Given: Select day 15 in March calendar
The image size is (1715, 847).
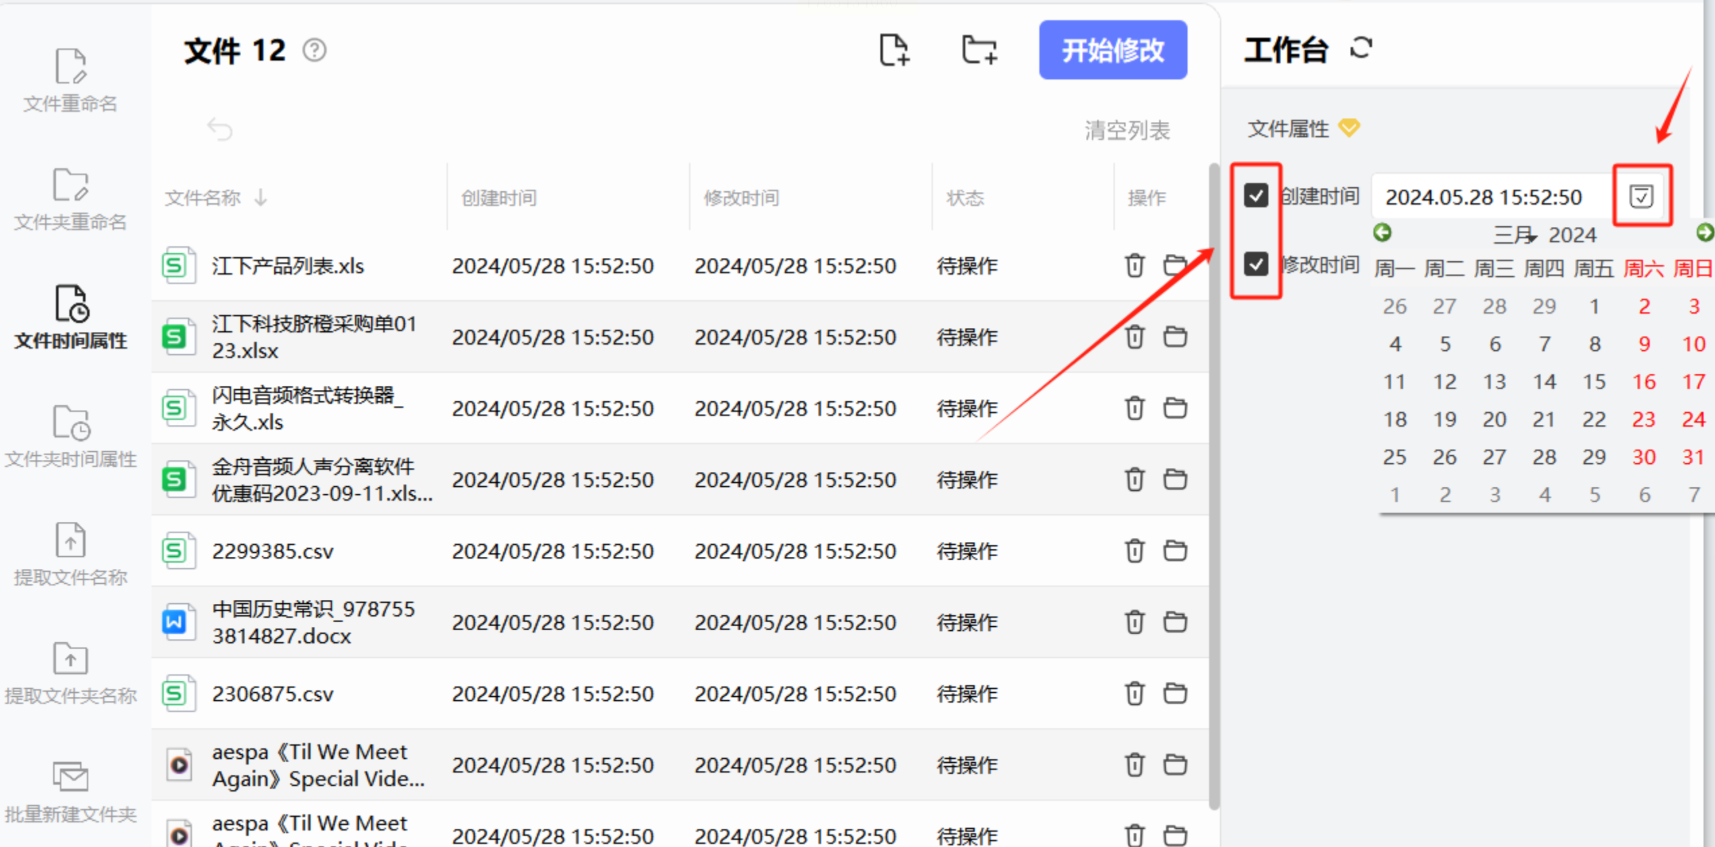Looking at the screenshot, I should click(x=1594, y=382).
